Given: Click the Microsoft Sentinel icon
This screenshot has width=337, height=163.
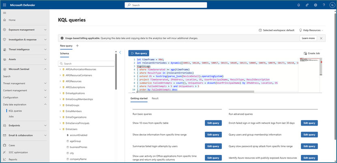Looking at the screenshot, I should coord(4,69).
